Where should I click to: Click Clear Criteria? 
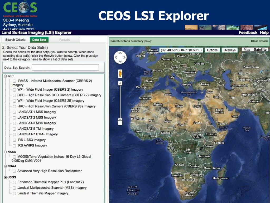[259, 41]
